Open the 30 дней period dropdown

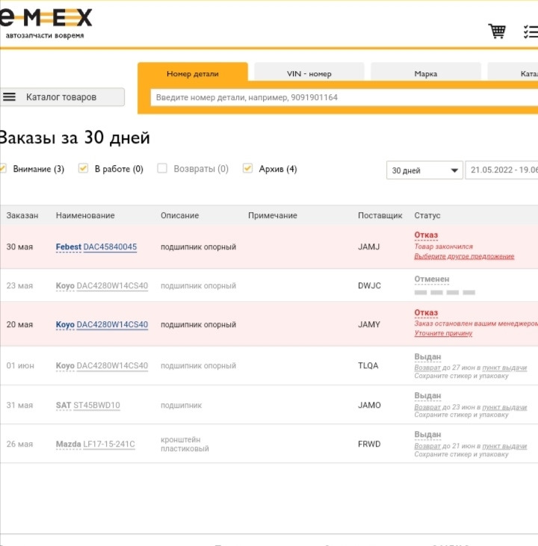coord(424,170)
